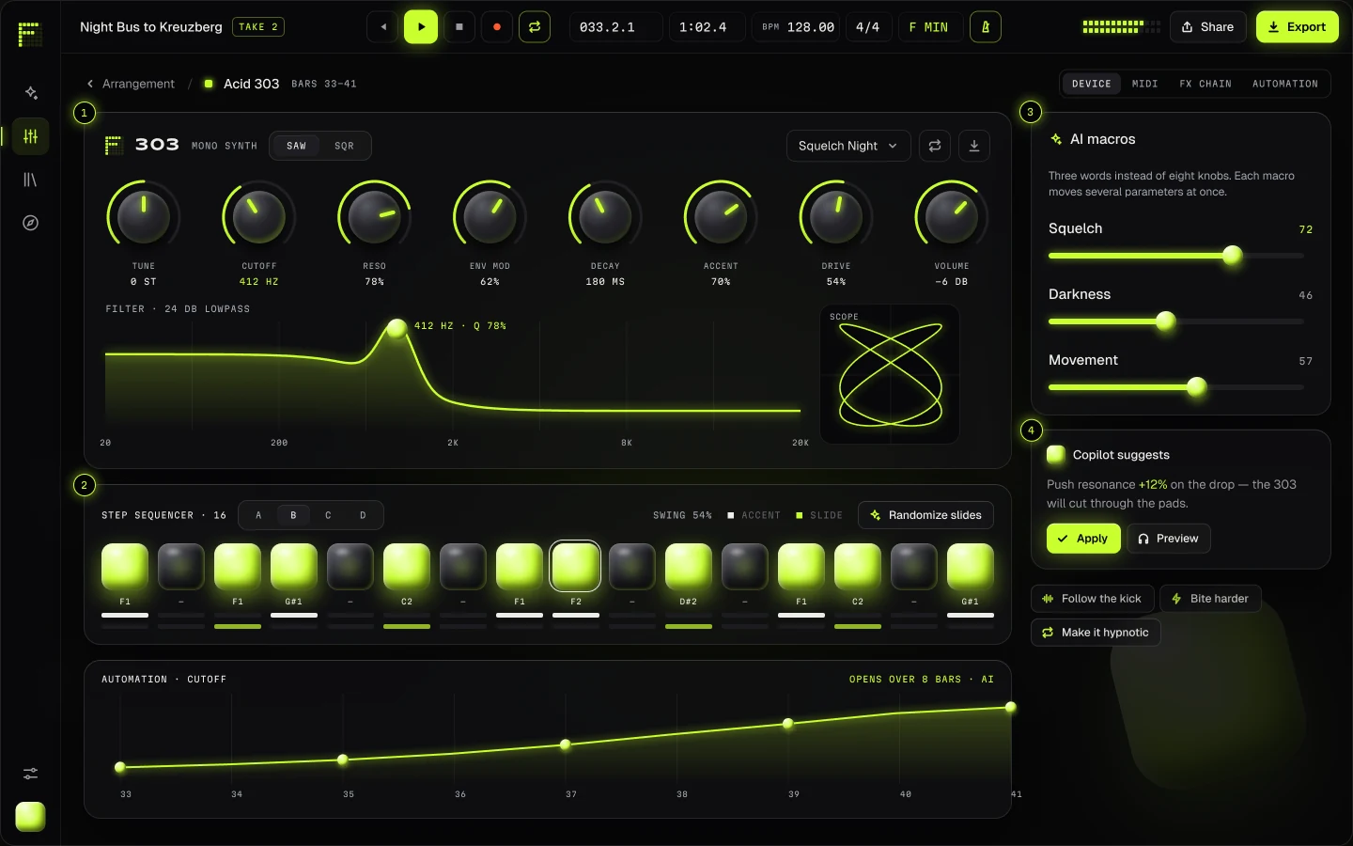Click the record transport button
This screenshot has height=846, width=1353.
pos(497,27)
